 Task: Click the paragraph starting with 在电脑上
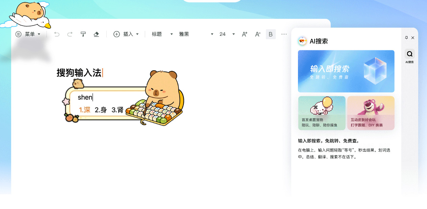pos(344,153)
